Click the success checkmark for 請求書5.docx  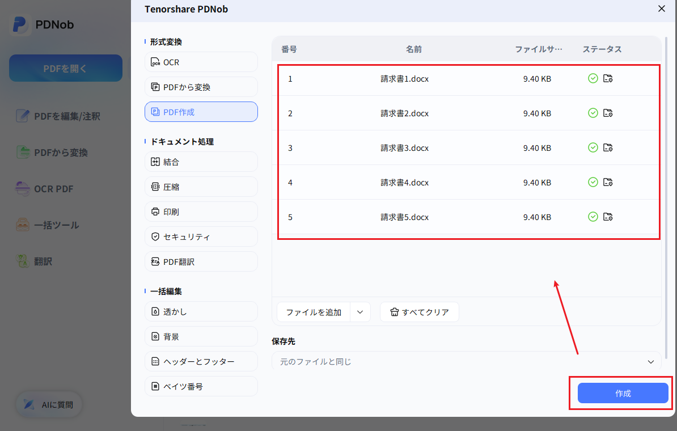tap(593, 217)
